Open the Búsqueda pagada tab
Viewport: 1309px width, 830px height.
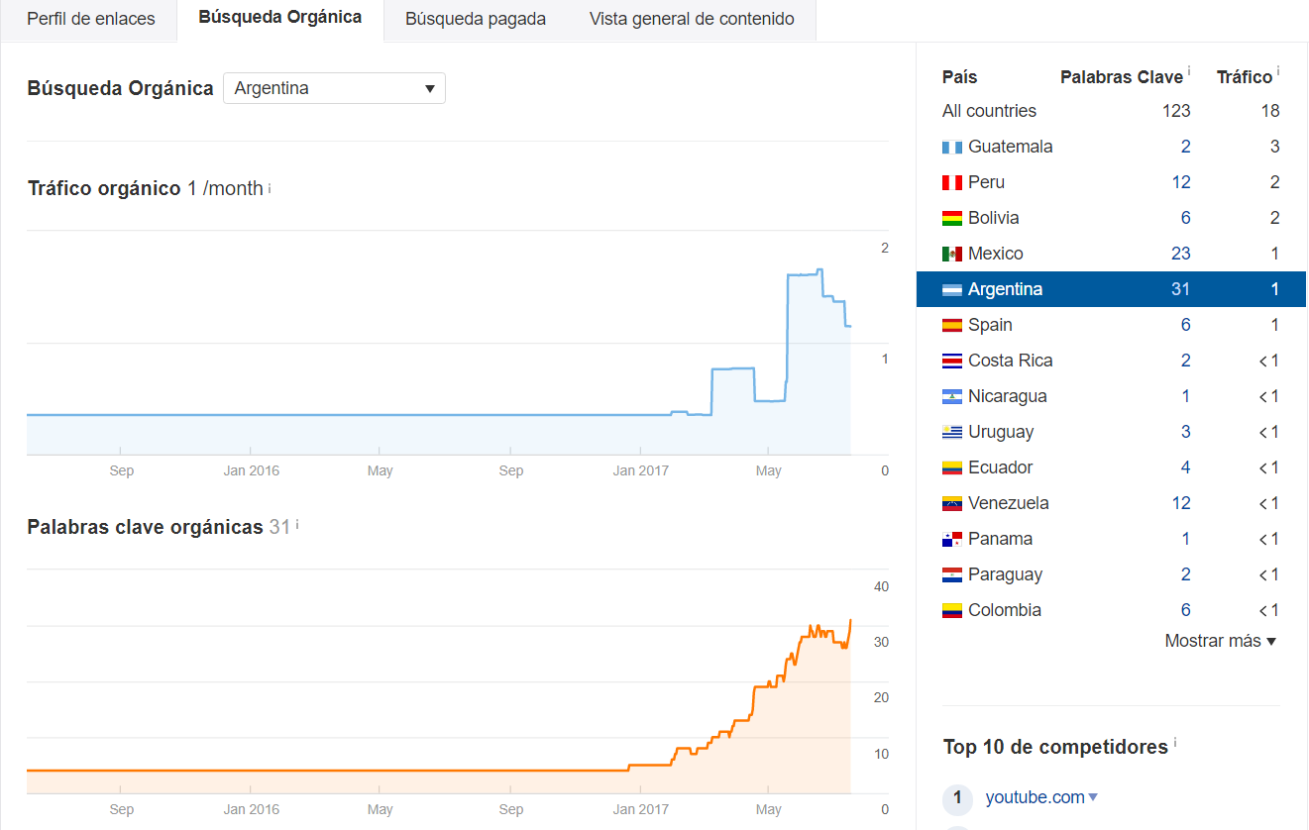pos(476,20)
